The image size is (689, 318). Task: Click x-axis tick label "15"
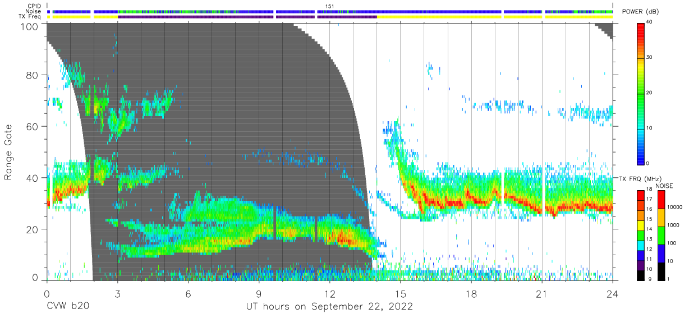coord(401,294)
